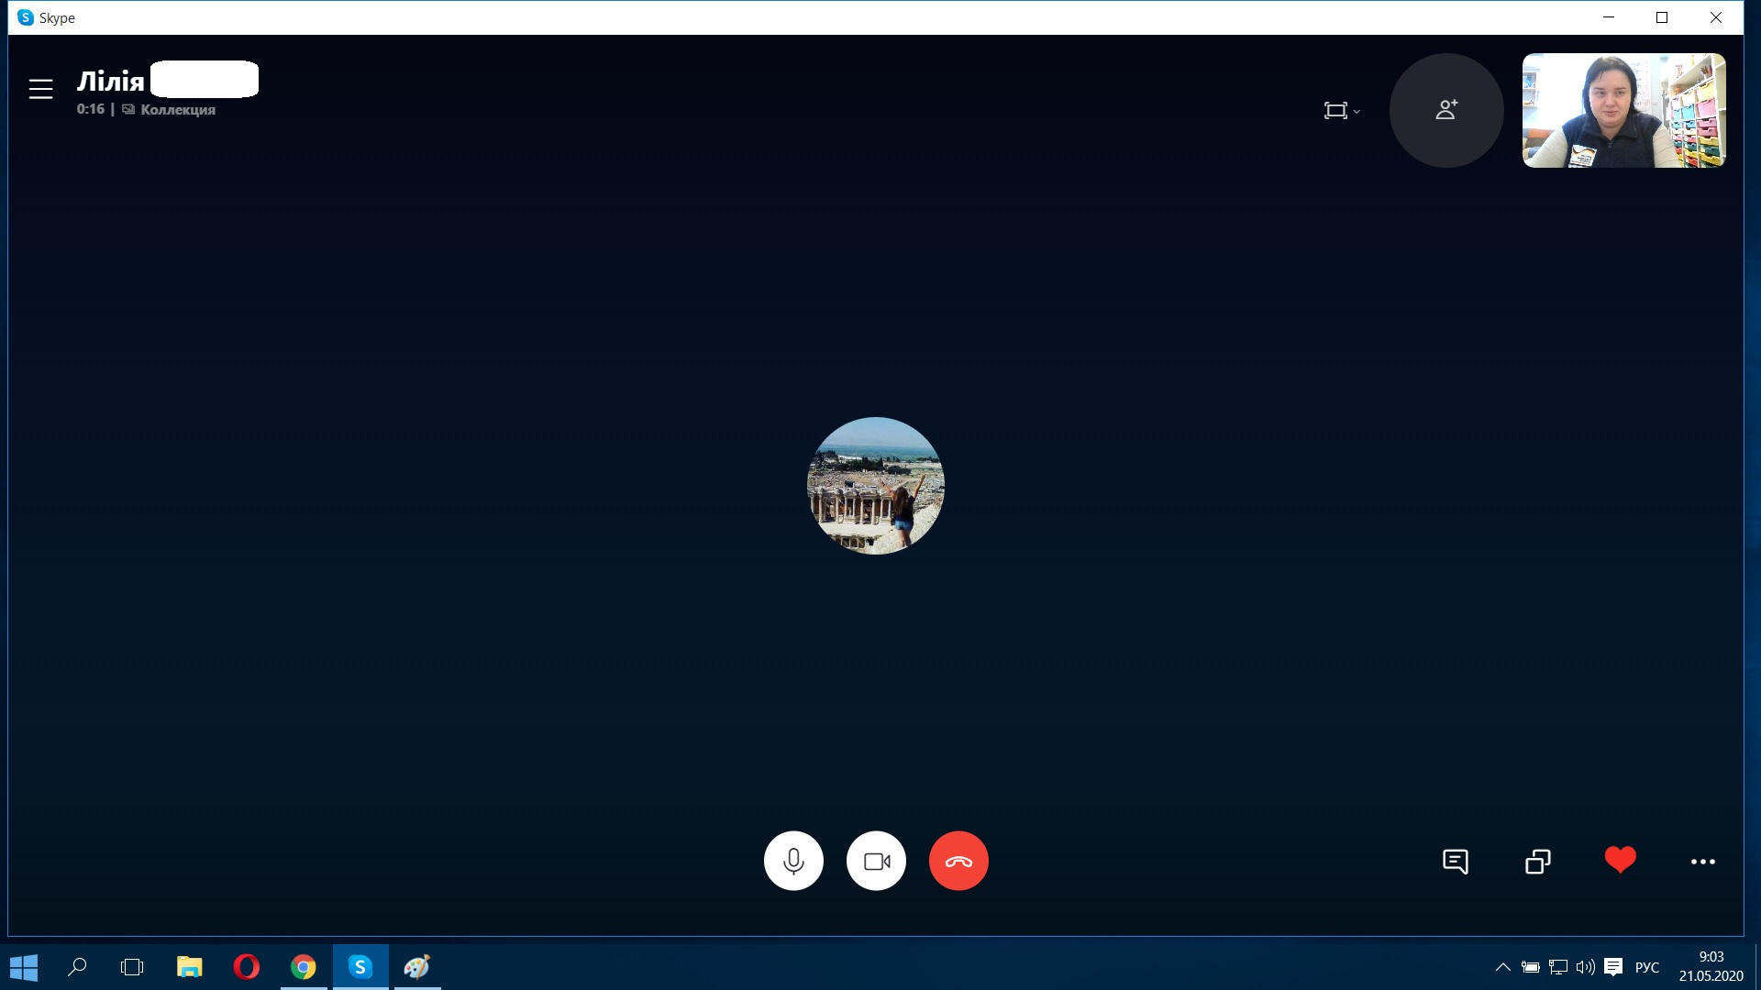Mute the microphone
The image size is (1761, 990).
point(793,861)
